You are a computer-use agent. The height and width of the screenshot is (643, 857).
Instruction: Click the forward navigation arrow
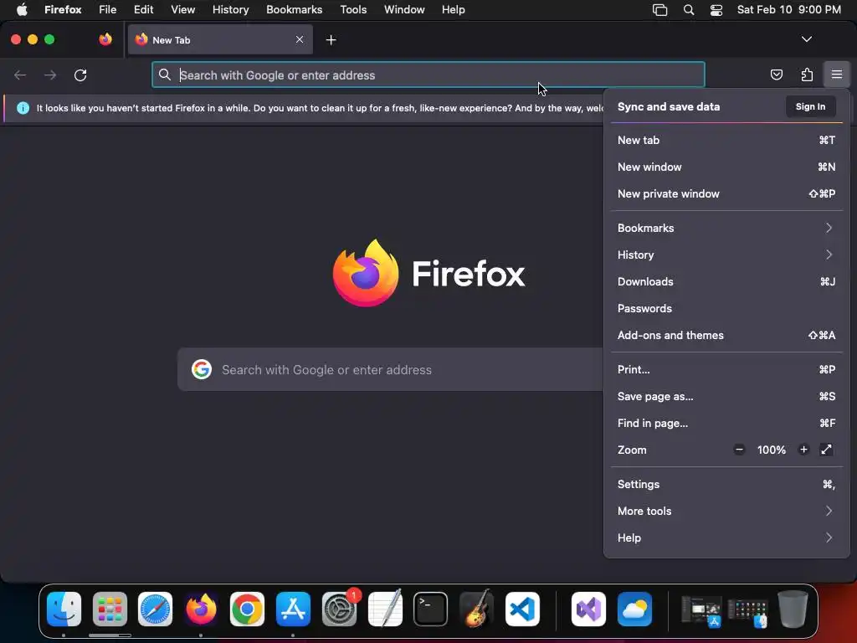(50, 75)
